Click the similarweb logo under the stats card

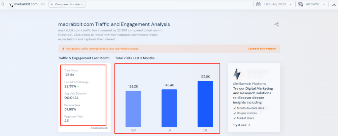click(99, 128)
